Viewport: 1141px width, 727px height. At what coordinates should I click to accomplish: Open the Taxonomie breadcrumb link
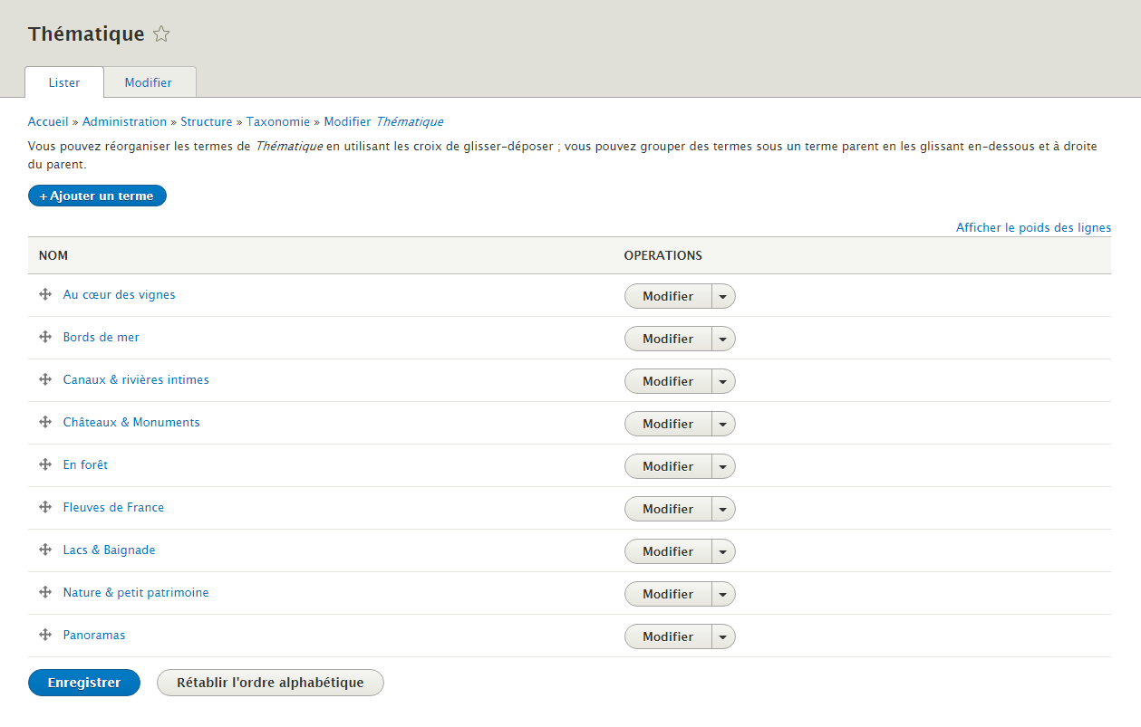pos(277,121)
